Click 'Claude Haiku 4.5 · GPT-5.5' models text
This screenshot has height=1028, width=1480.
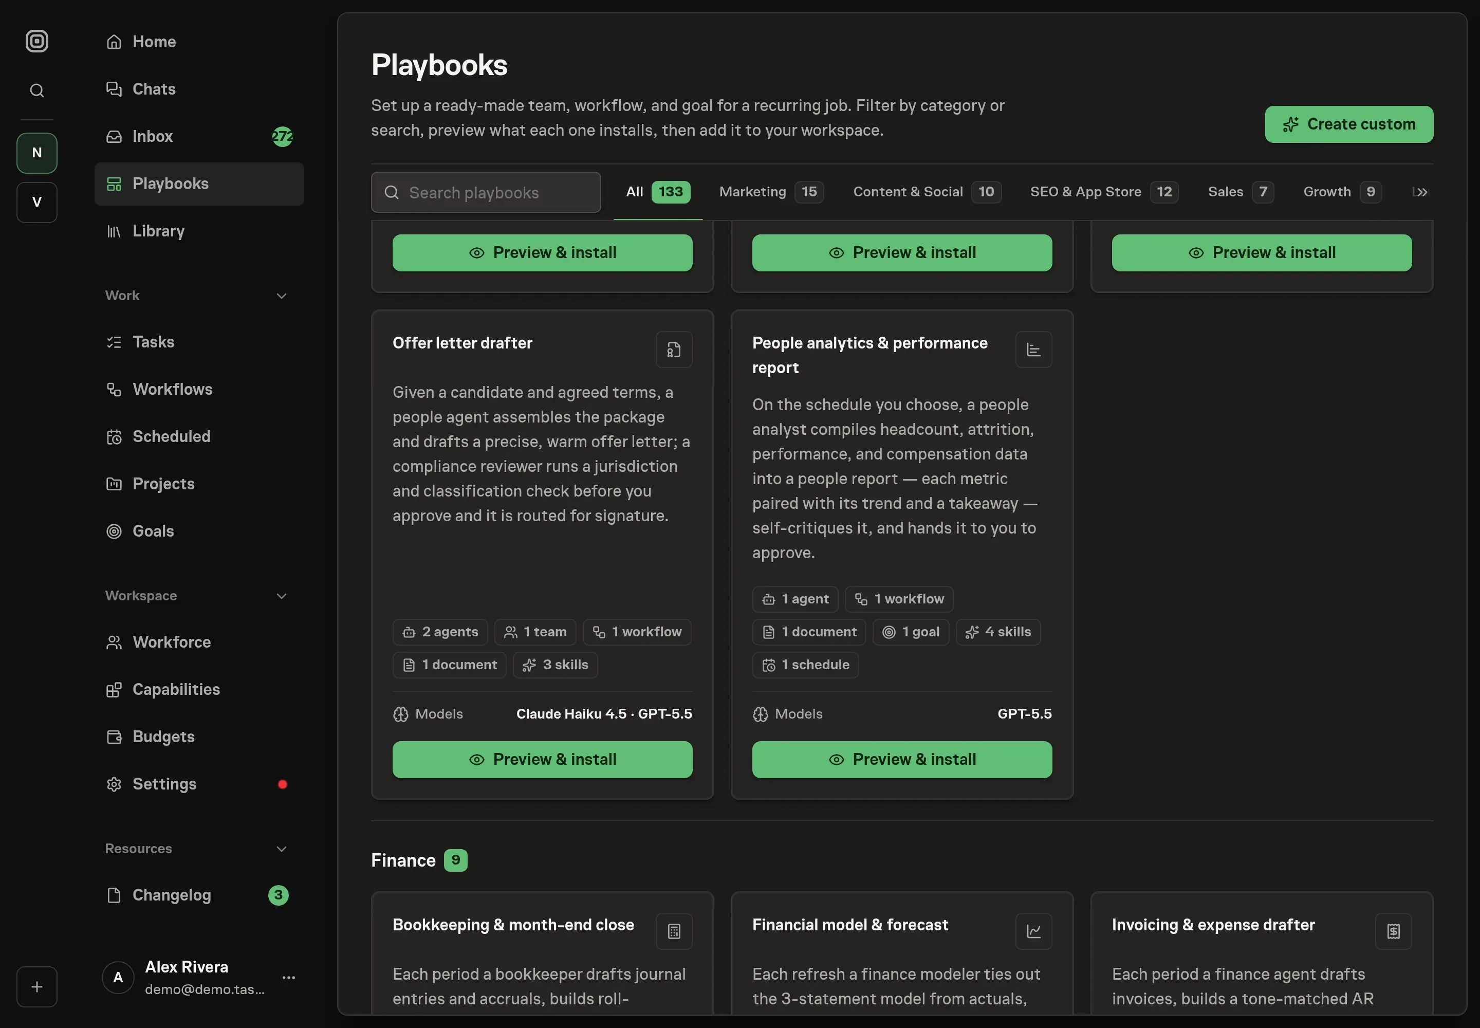click(604, 713)
